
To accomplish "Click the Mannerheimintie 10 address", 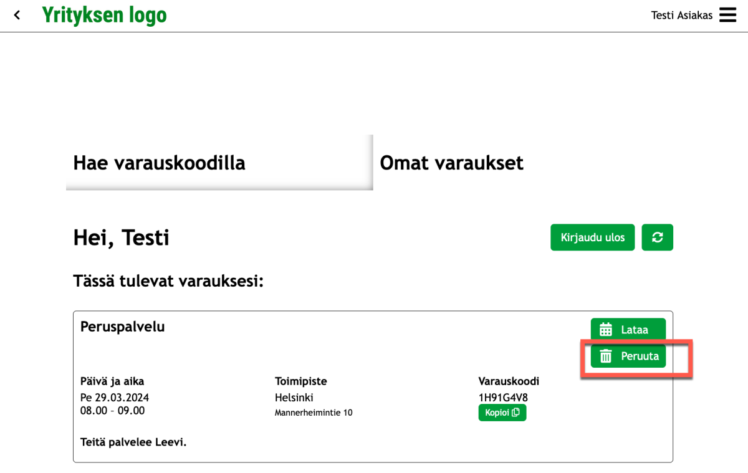I will pyautogui.click(x=314, y=413).
